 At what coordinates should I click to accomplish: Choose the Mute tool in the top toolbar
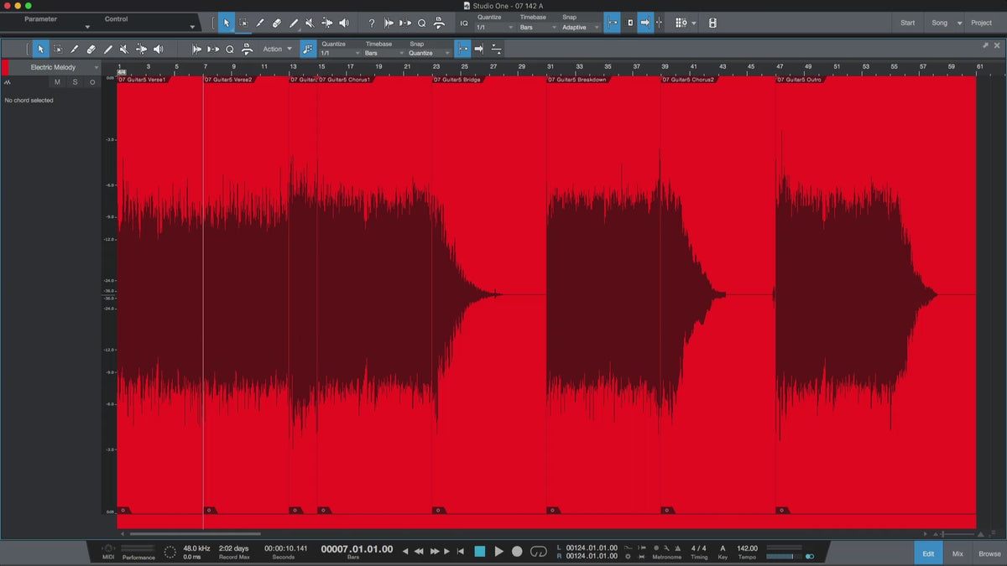[310, 23]
